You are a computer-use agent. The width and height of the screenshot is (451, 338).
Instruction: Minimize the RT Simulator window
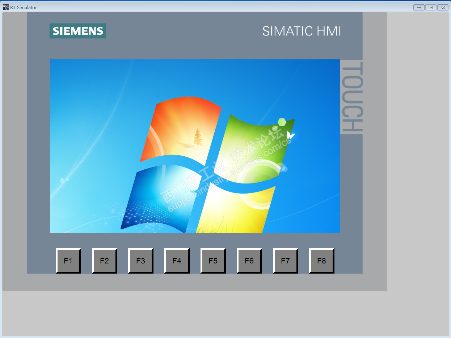point(419,7)
